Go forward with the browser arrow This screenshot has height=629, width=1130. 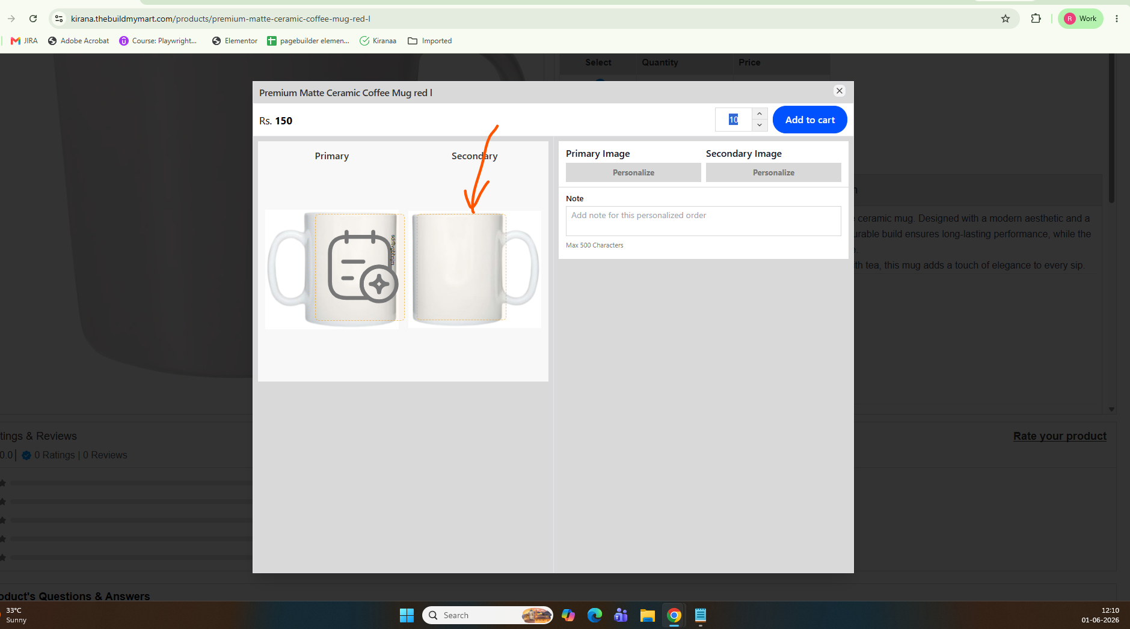click(11, 19)
